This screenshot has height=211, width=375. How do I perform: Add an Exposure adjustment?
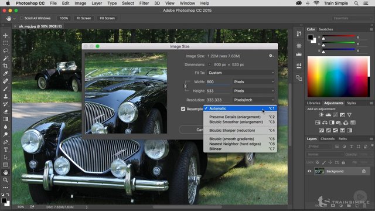tap(342, 115)
